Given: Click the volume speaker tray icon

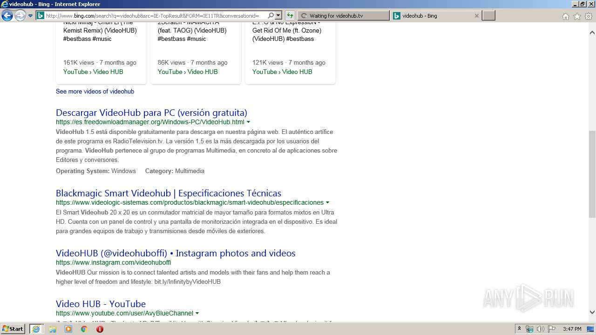Looking at the screenshot, I should (x=540, y=329).
